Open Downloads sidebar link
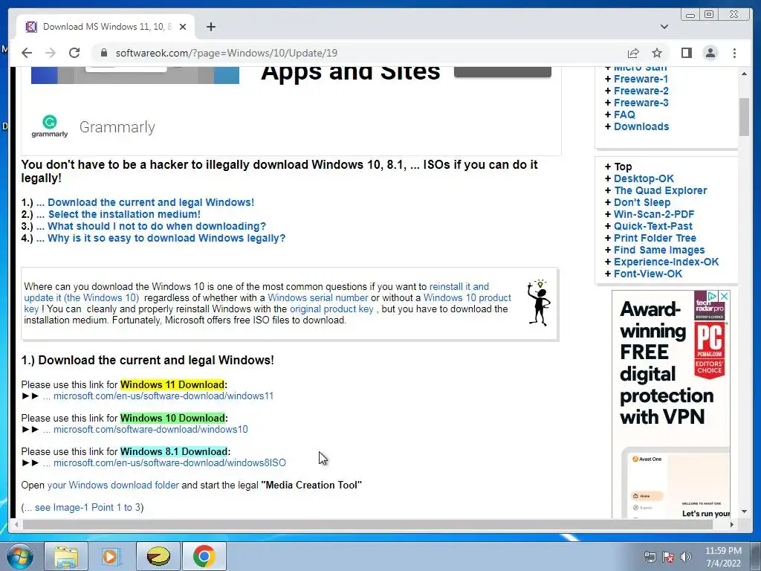761x571 pixels. click(641, 126)
